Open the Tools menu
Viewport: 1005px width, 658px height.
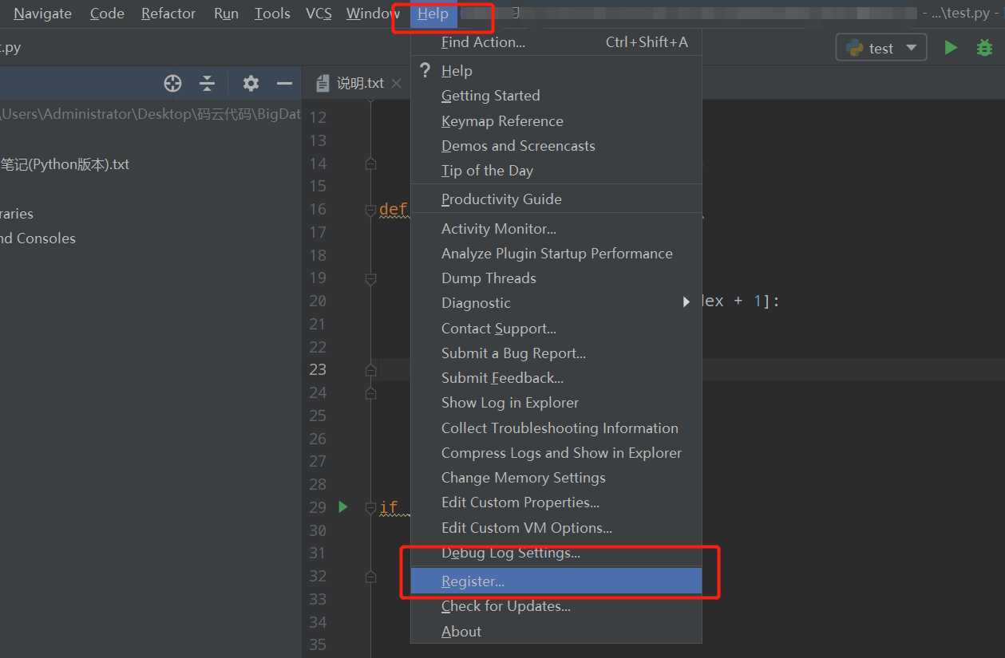click(x=272, y=14)
